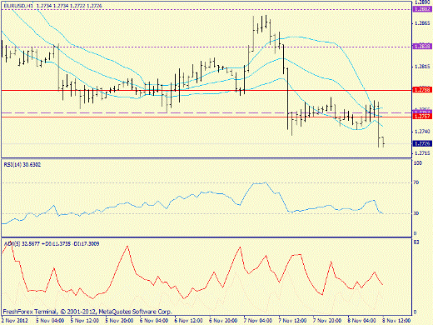Click the ADX indicator label with DI values
The height and width of the screenshot is (325, 433).
(x=52, y=244)
